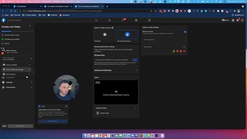Click the Stream Key text field

(113, 60)
